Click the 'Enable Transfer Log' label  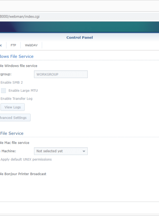click(17, 99)
